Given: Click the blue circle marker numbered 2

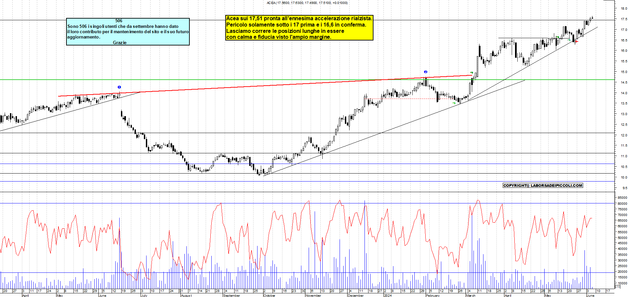Looking at the screenshot, I should (x=426, y=72).
